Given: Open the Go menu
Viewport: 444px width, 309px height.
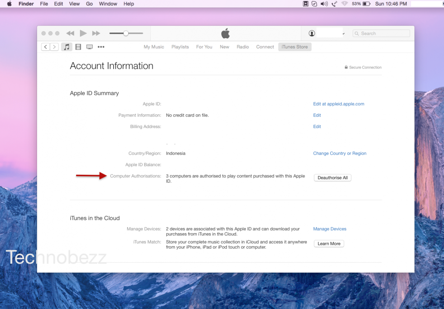Looking at the screenshot, I should click(x=89, y=4).
